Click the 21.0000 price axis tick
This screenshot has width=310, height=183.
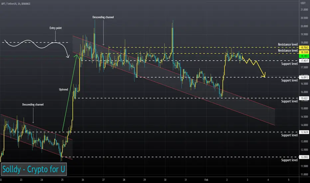pos(304,10)
